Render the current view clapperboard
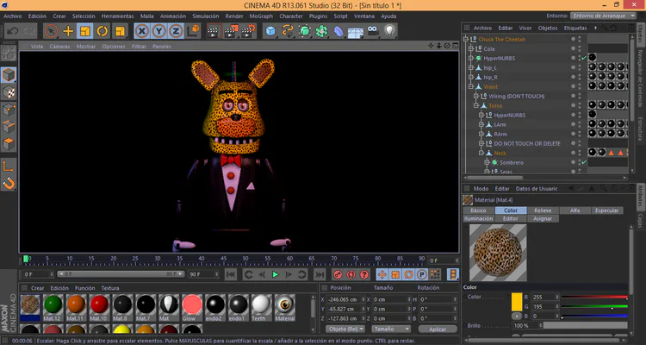This screenshot has width=646, height=345. point(214,31)
